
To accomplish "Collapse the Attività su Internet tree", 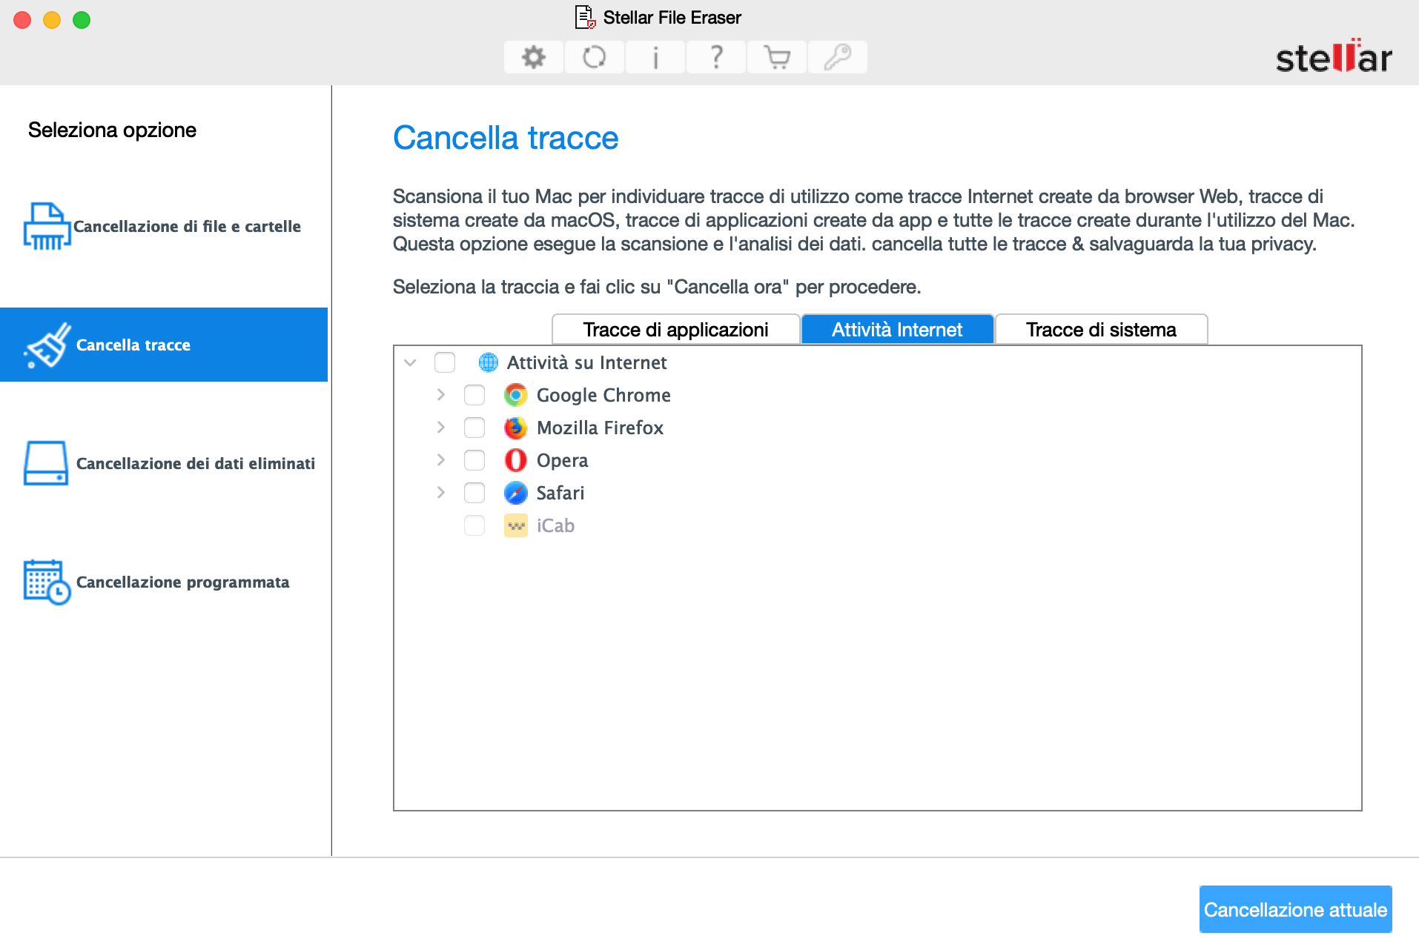I will tap(410, 362).
